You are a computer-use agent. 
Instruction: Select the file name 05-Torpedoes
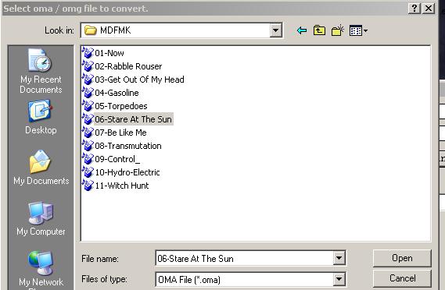click(121, 106)
